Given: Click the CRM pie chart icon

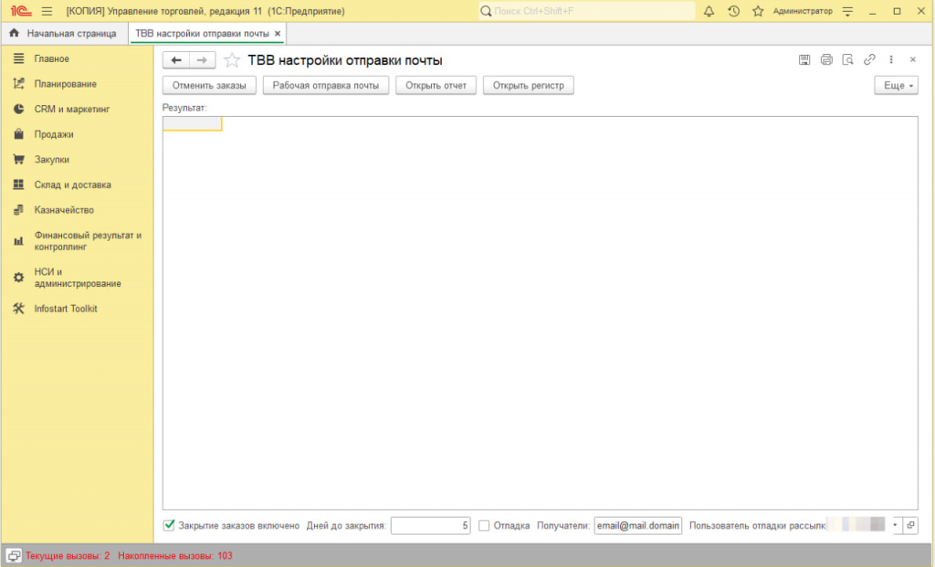Looking at the screenshot, I should 18,109.
